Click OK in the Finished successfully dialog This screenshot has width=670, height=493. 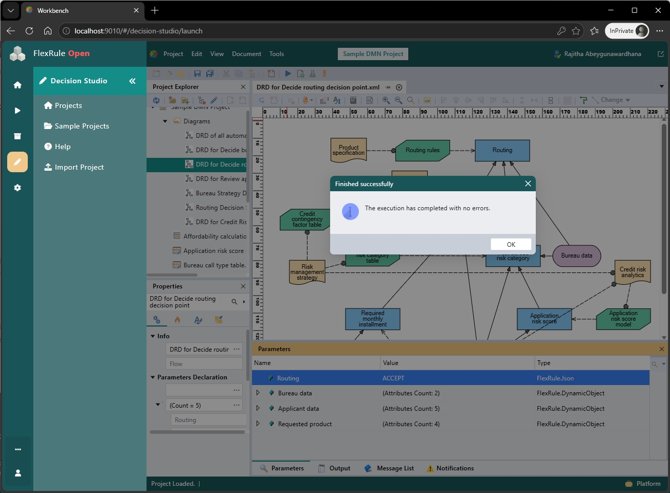tap(511, 244)
